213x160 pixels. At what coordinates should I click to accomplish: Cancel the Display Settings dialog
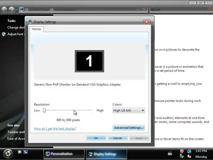coord(118,138)
